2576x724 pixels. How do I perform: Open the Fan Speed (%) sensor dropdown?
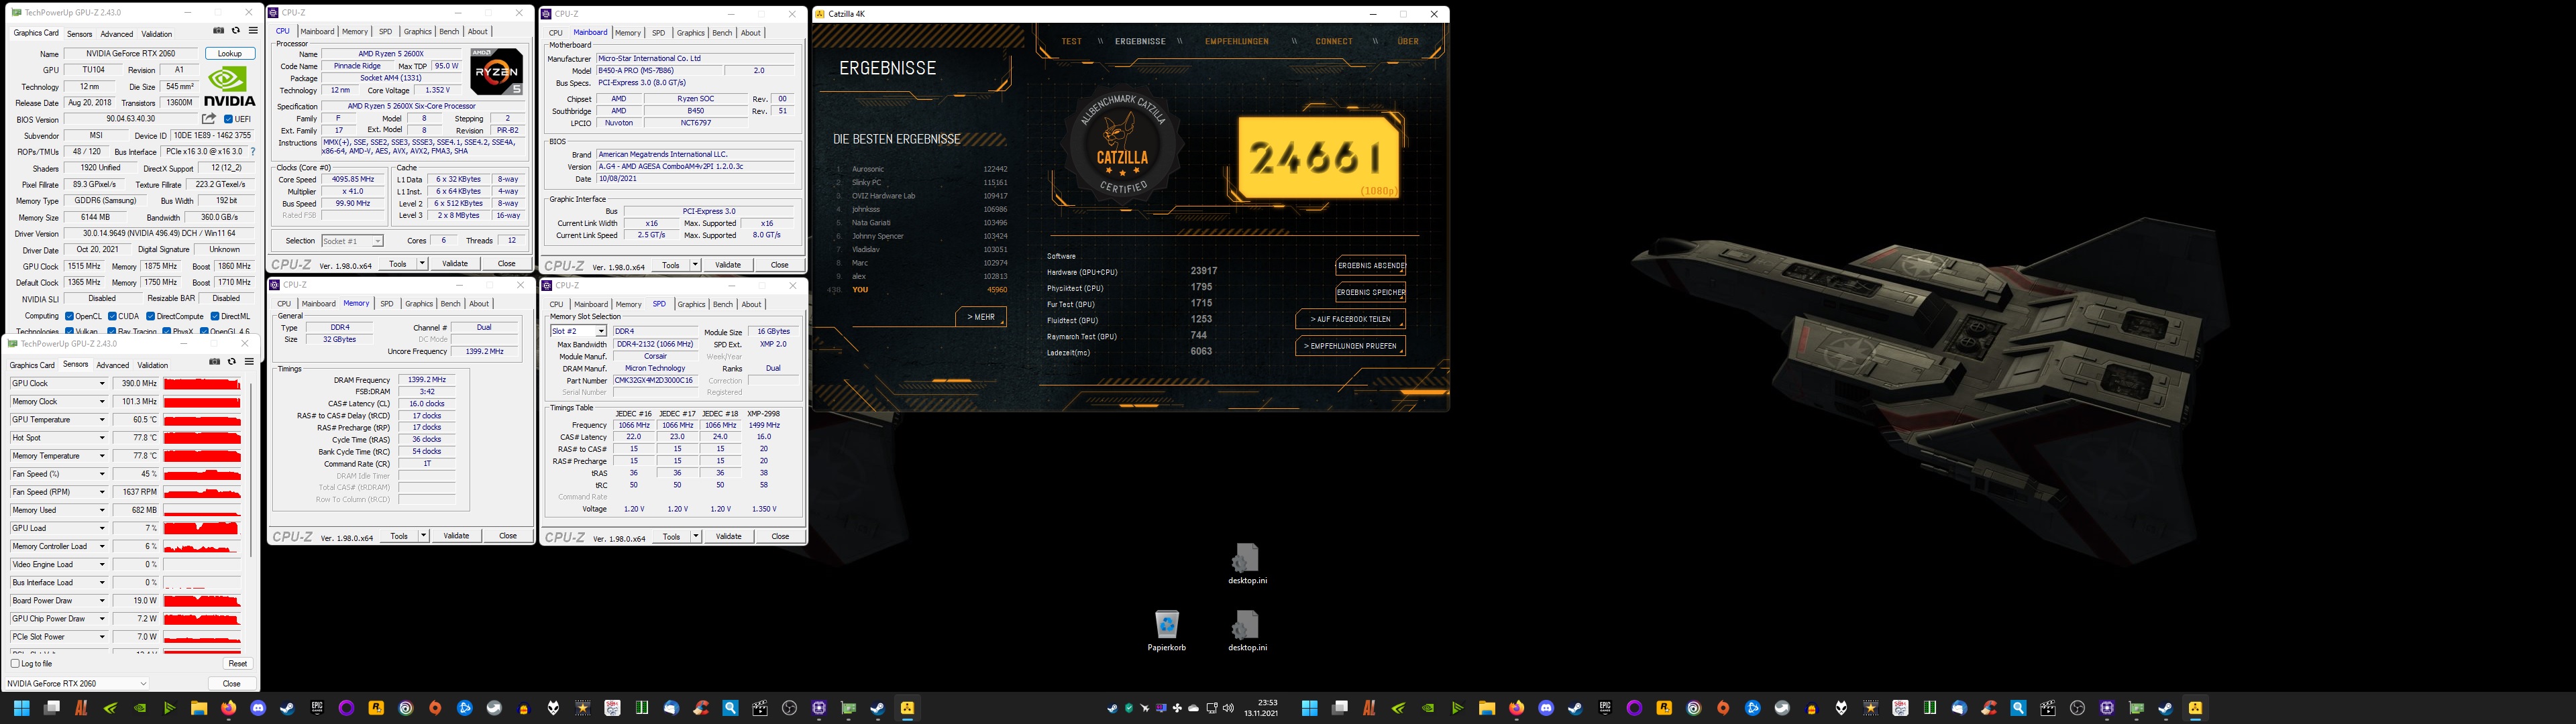(101, 474)
